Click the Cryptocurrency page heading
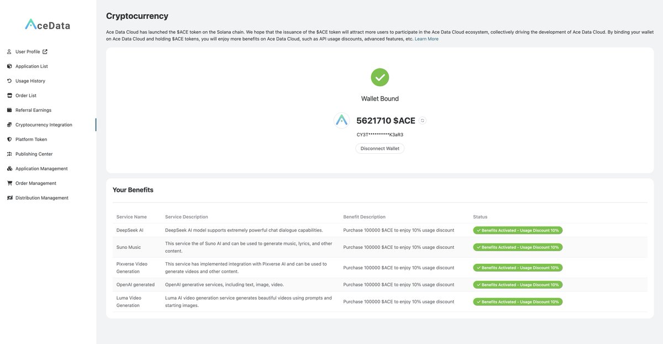The width and height of the screenshot is (663, 344). coord(137,16)
